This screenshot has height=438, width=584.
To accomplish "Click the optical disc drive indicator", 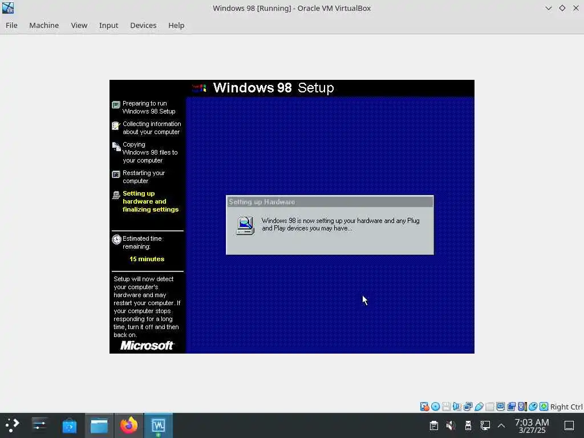I will point(435,406).
